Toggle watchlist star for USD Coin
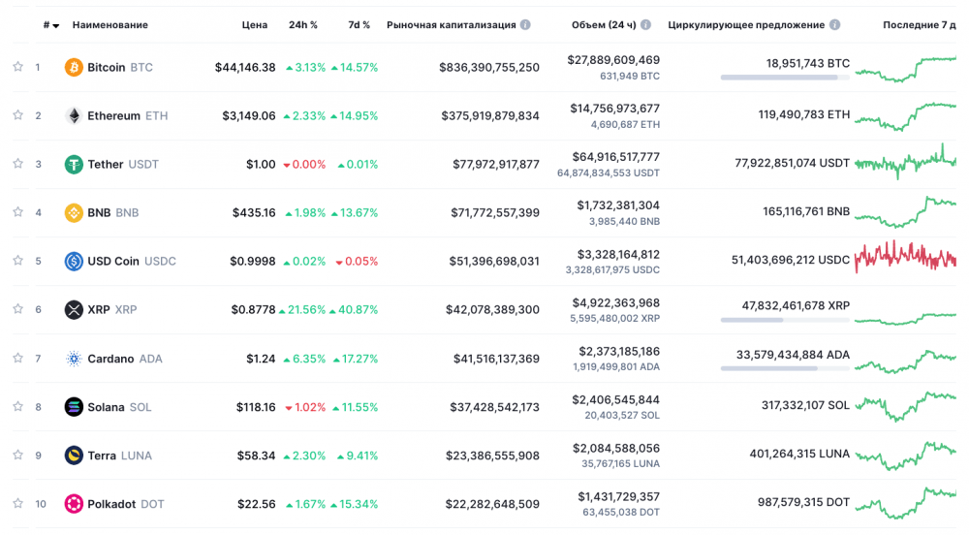 [x=17, y=260]
